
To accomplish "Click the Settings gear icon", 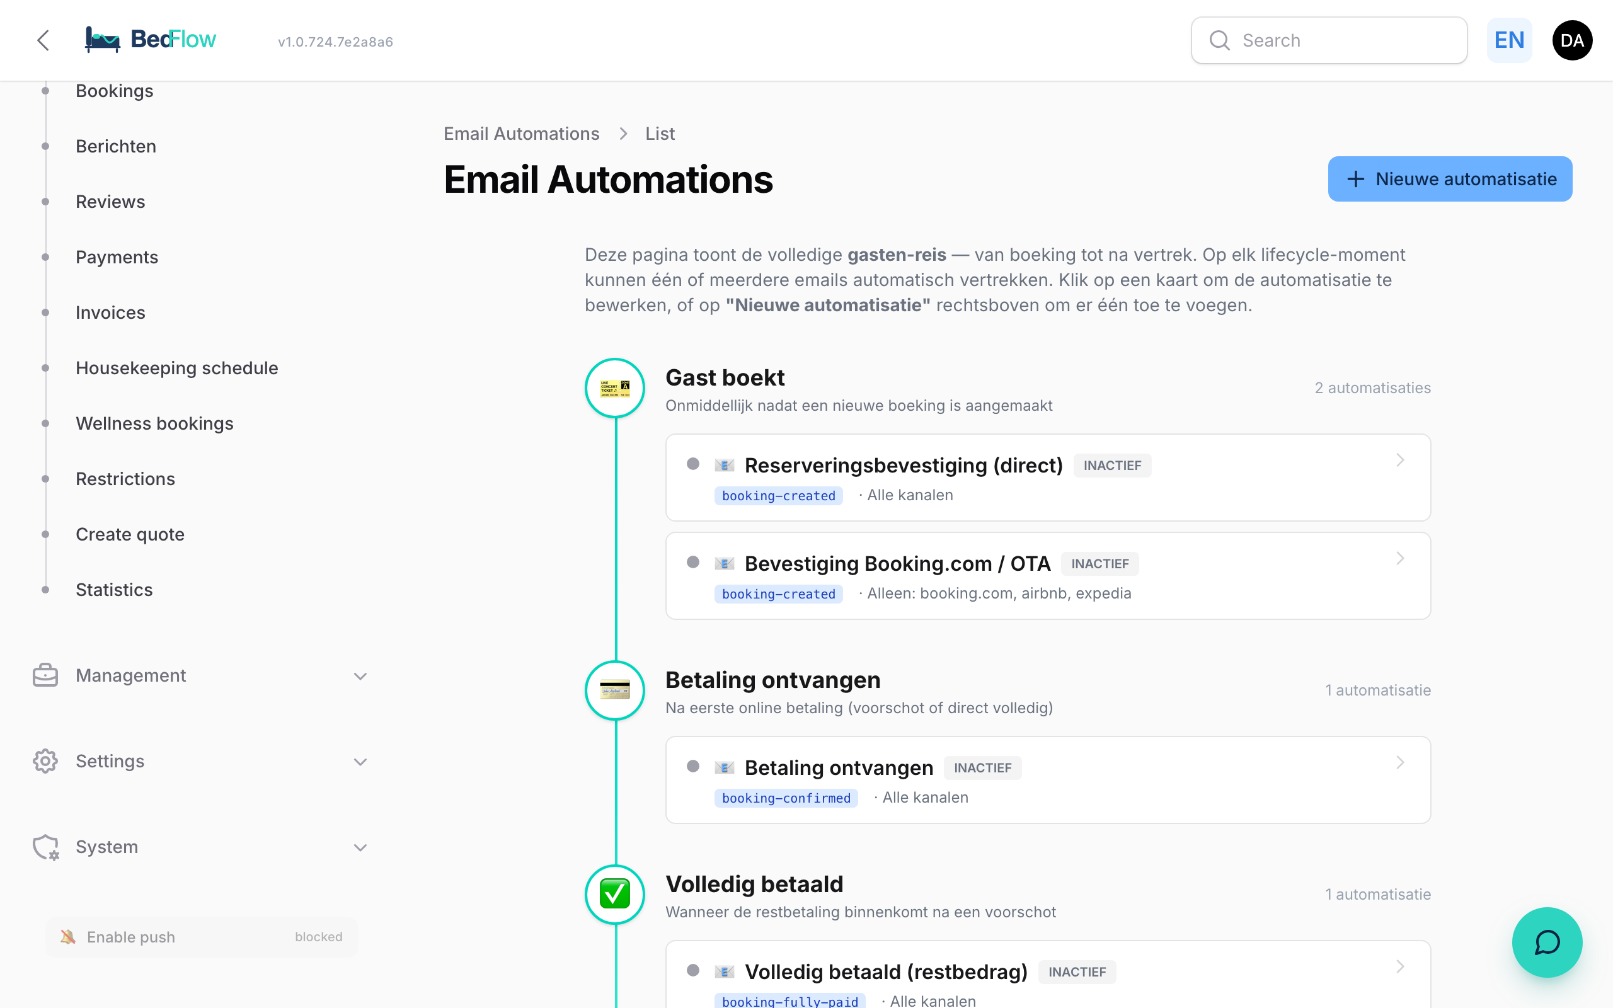I will (45, 760).
